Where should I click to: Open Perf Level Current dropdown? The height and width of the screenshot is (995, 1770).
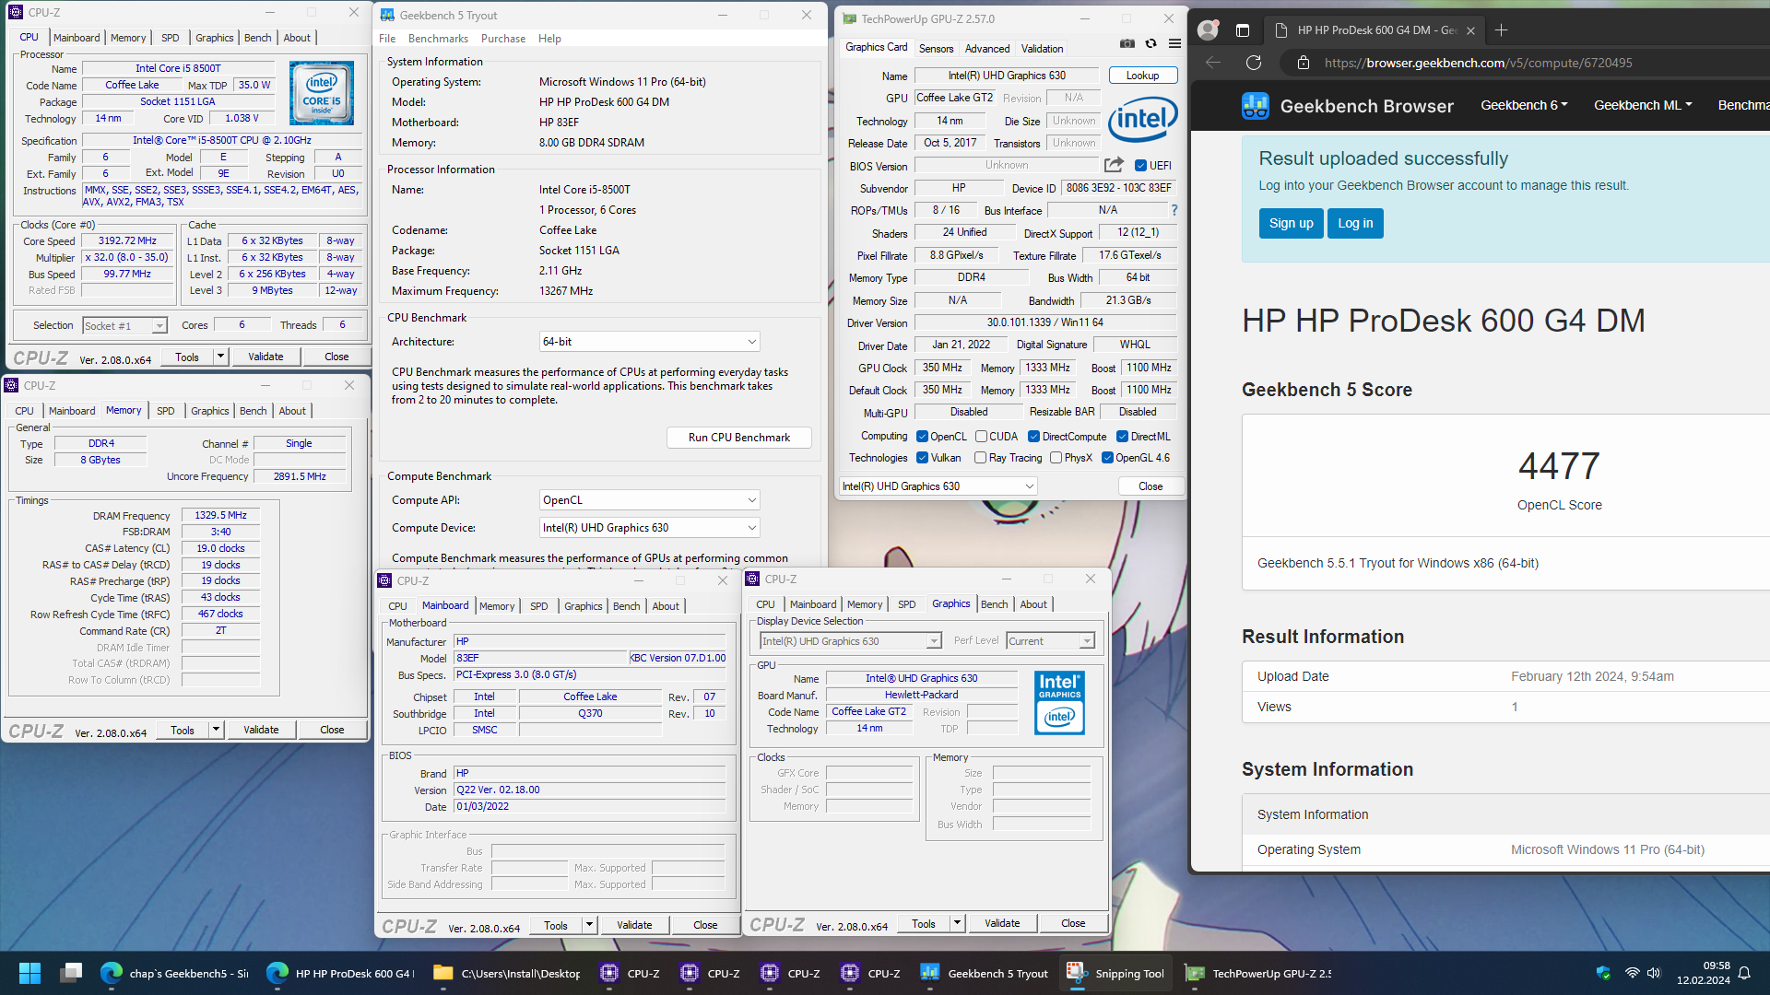[x=1050, y=641]
